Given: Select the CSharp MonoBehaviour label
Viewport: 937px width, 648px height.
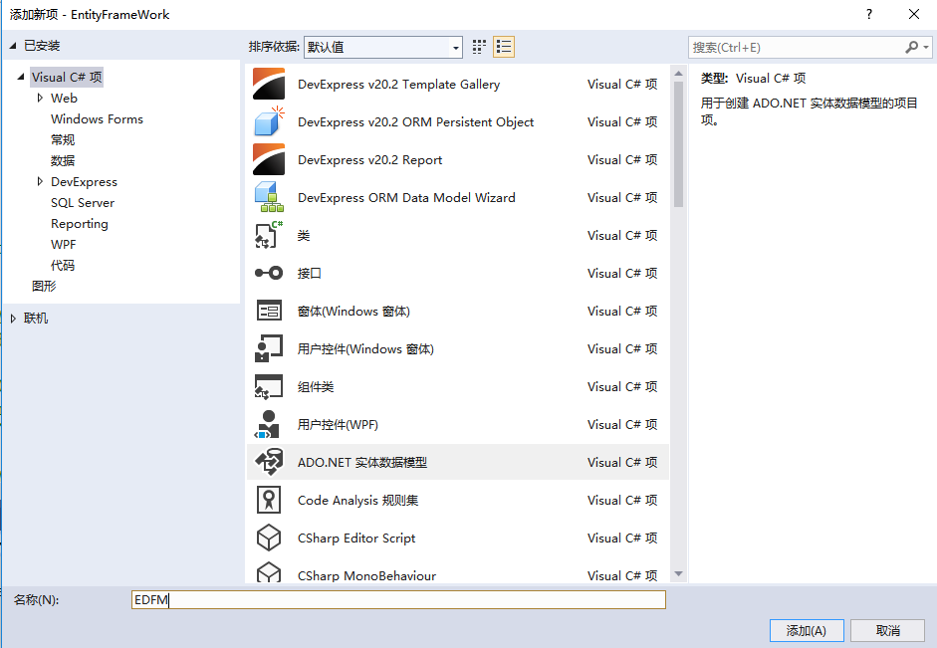Looking at the screenshot, I should 366,575.
